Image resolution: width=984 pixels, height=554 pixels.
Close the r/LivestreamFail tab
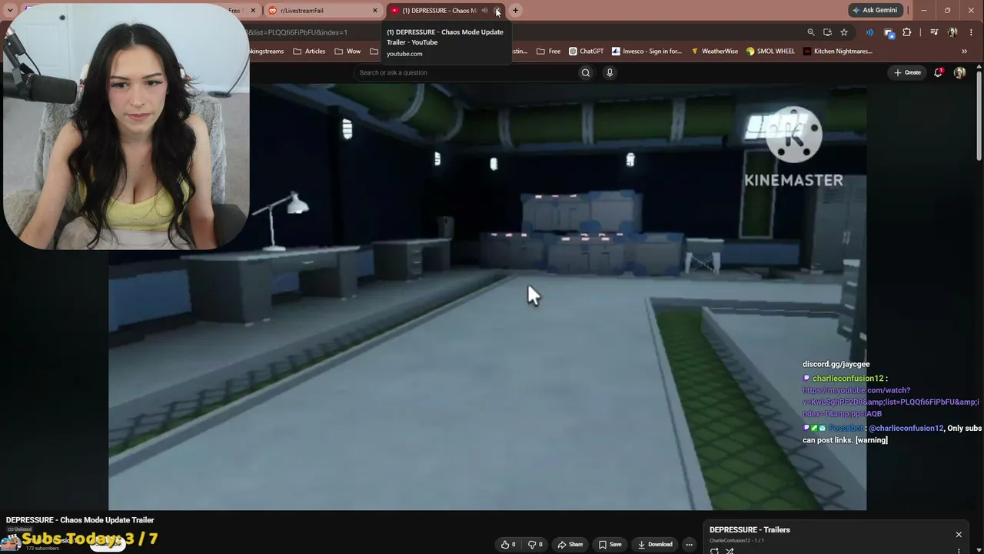point(375,11)
